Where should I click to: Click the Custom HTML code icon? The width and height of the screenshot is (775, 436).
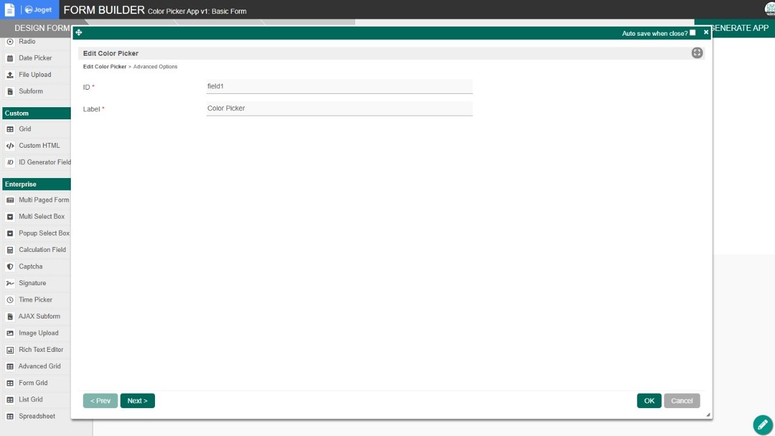pos(10,146)
